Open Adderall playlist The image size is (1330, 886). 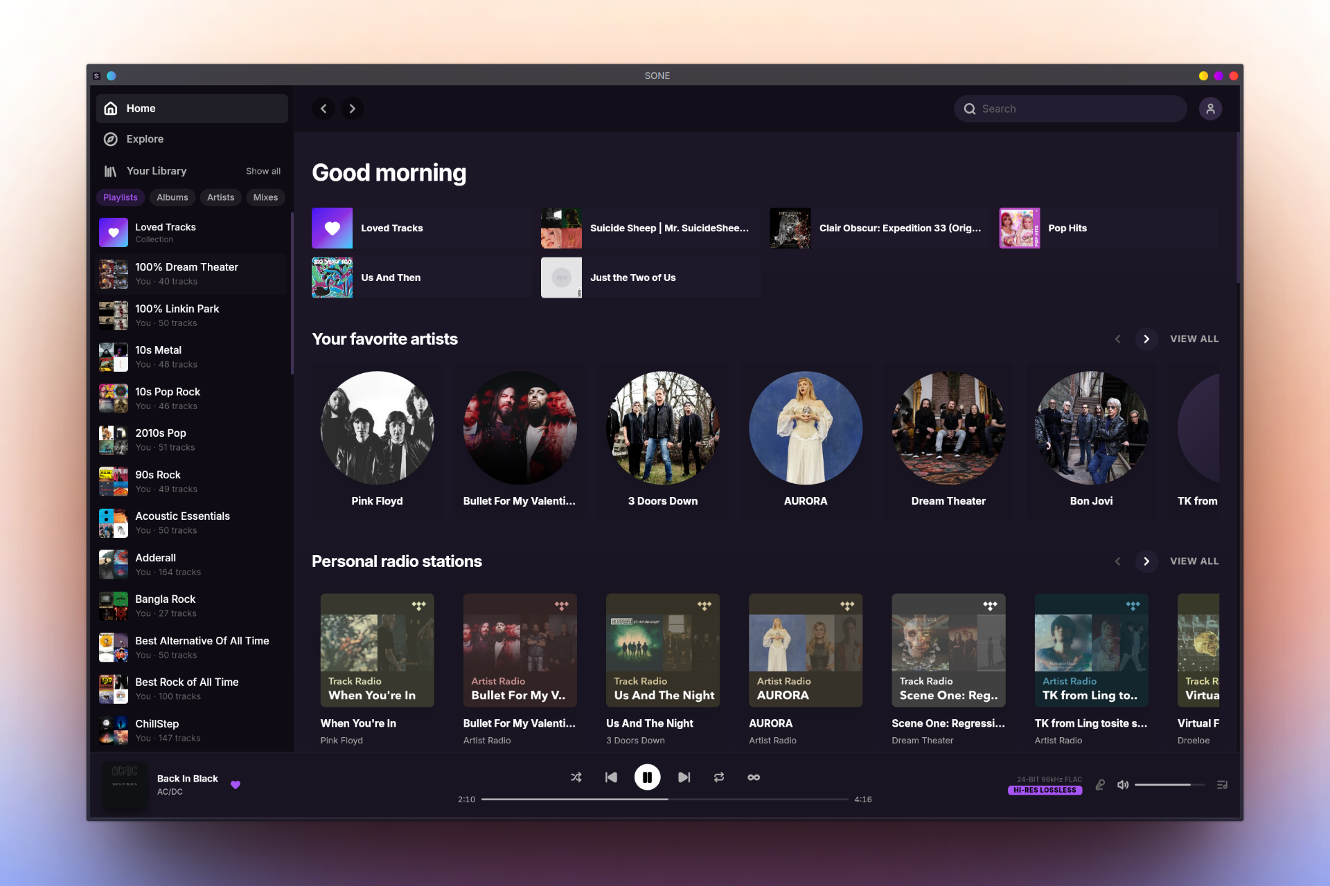point(192,565)
